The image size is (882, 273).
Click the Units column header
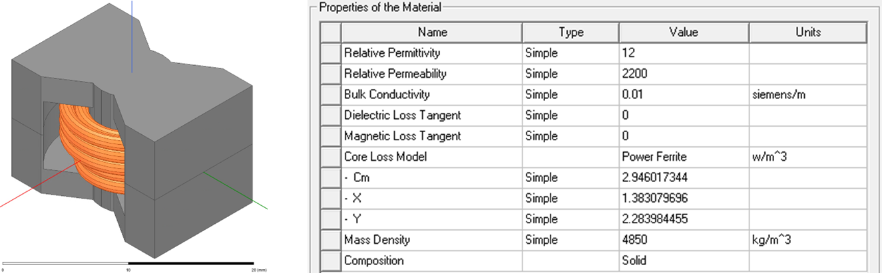coord(807,32)
